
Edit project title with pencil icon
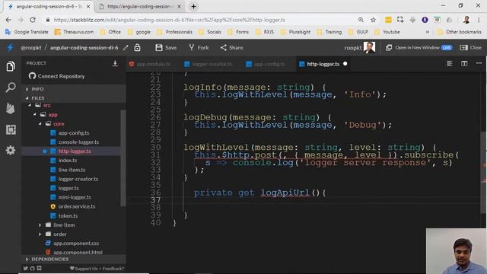point(126,47)
